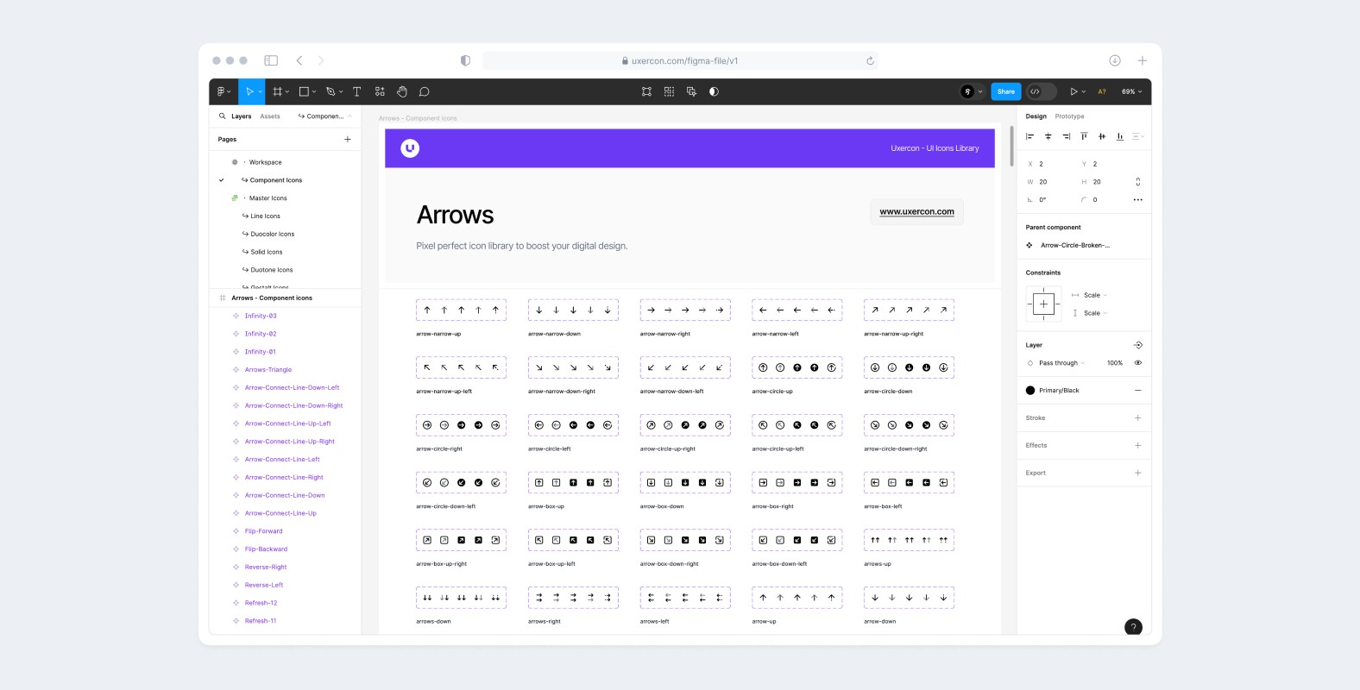The image size is (1360, 690).
Task: Click the Create component set icon
Action: click(x=669, y=91)
